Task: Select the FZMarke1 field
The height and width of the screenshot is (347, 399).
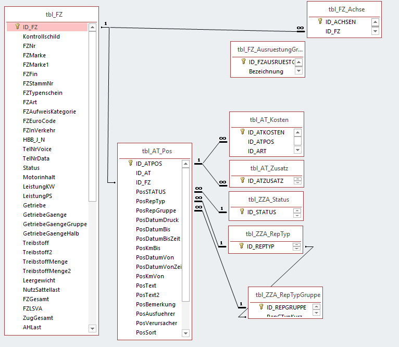Action: tap(35, 65)
